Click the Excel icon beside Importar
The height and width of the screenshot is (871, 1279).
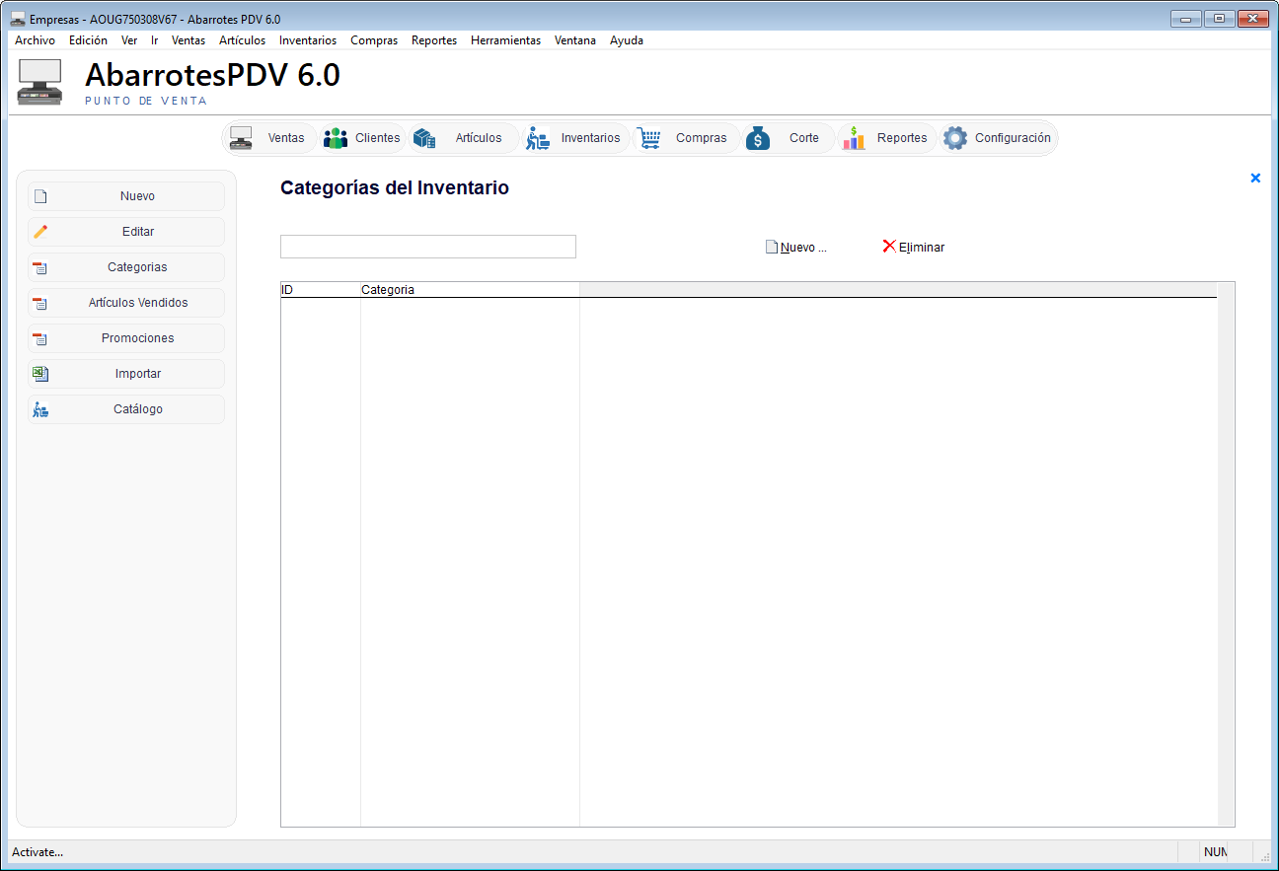tap(40, 374)
